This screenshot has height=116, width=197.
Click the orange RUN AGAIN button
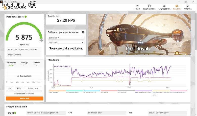24,98
